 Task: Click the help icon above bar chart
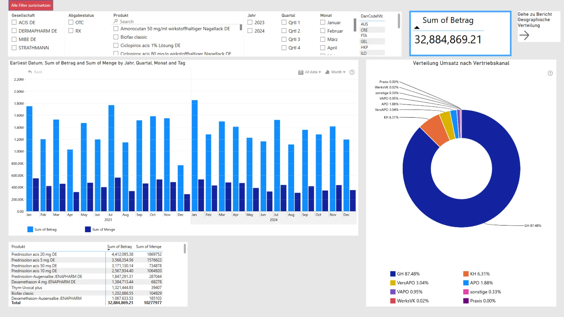(352, 72)
